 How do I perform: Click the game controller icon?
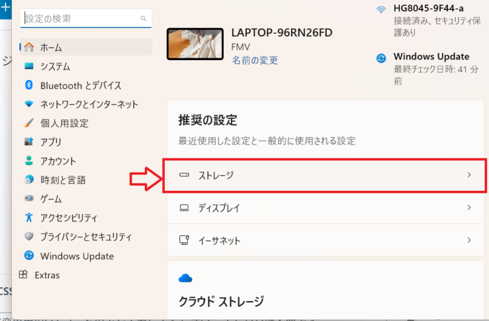(x=29, y=199)
